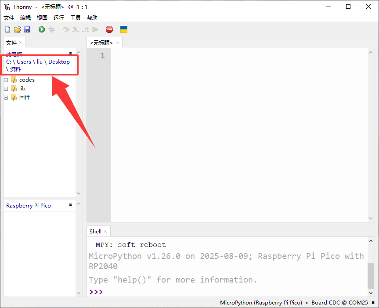
Task: Click at the Shell >>> prompt
Action: [x=96, y=292]
